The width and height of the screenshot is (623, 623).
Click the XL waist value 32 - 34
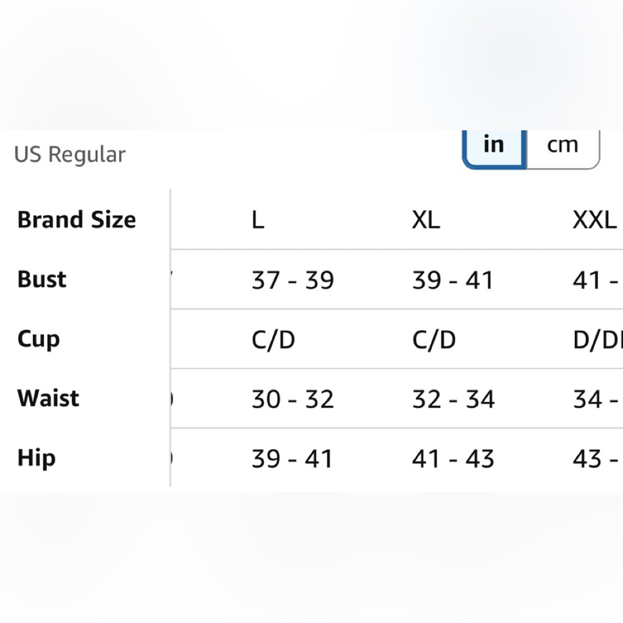tap(454, 399)
